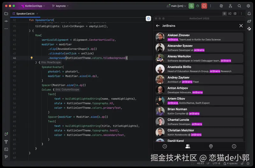The image size is (255, 168).
Task: Switch editor to preview-only view
Action: [x=235, y=14]
